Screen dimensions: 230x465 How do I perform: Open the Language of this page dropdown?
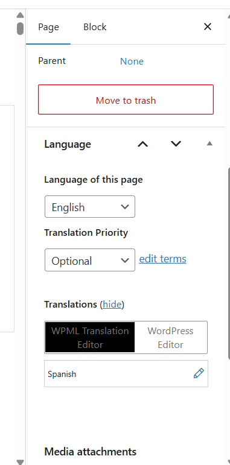click(x=90, y=207)
